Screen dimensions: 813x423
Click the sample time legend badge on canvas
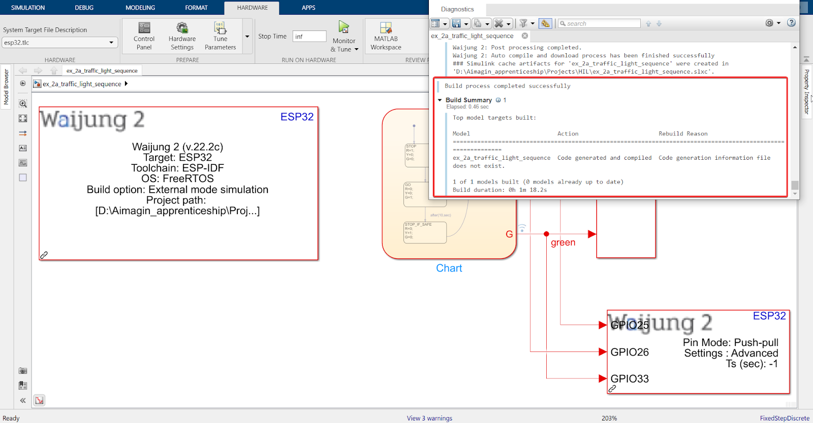(40, 400)
